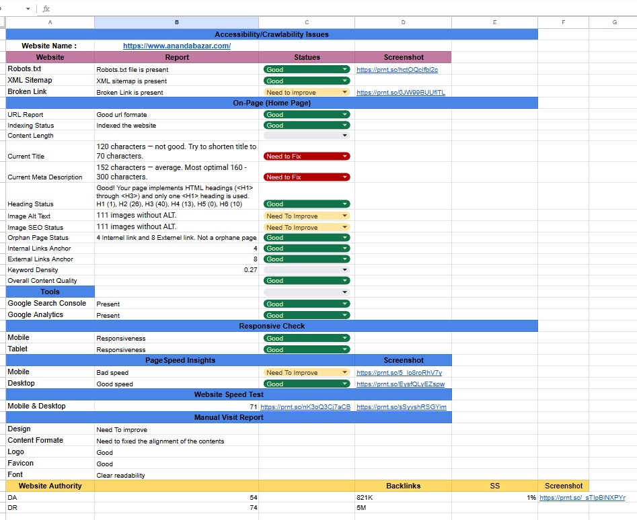The width and height of the screenshot is (637, 520).
Task: Open the Current Meta Description status dropdown
Action: pos(307,177)
